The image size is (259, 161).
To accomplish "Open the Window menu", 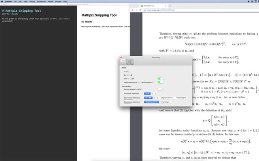I will [58, 2].
